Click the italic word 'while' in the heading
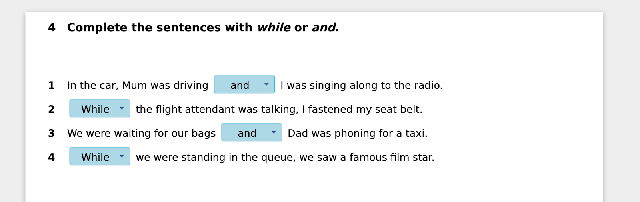This screenshot has height=202, width=640. point(274,28)
